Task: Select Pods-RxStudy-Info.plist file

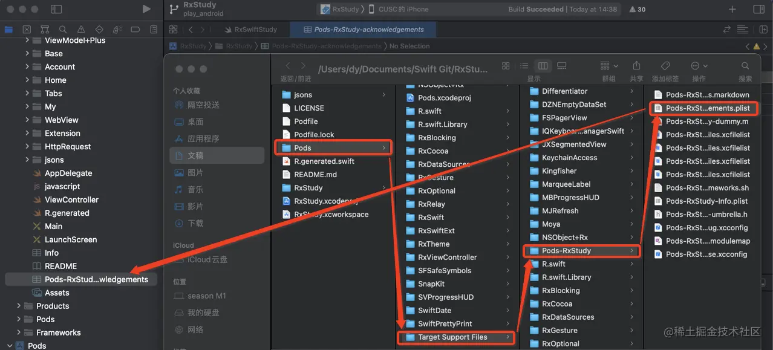Action: click(702, 201)
